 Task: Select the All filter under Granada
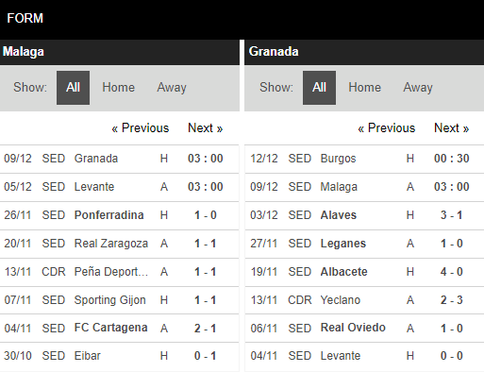pyautogui.click(x=319, y=88)
